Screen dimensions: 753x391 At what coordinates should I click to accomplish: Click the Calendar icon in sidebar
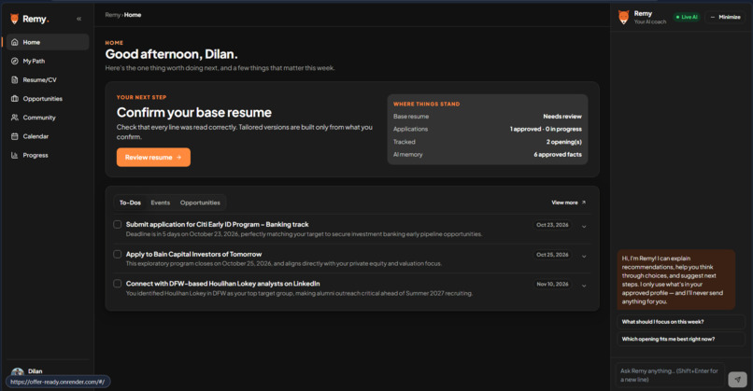(14, 136)
